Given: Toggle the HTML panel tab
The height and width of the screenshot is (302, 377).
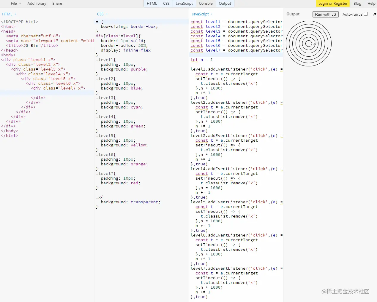Looking at the screenshot, I should pyautogui.click(x=152, y=4).
